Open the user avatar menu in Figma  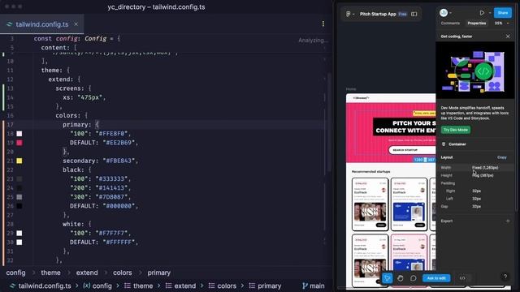444,13
